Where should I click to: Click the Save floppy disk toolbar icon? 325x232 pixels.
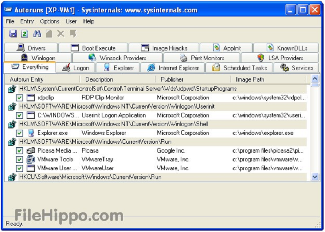[x=13, y=33]
